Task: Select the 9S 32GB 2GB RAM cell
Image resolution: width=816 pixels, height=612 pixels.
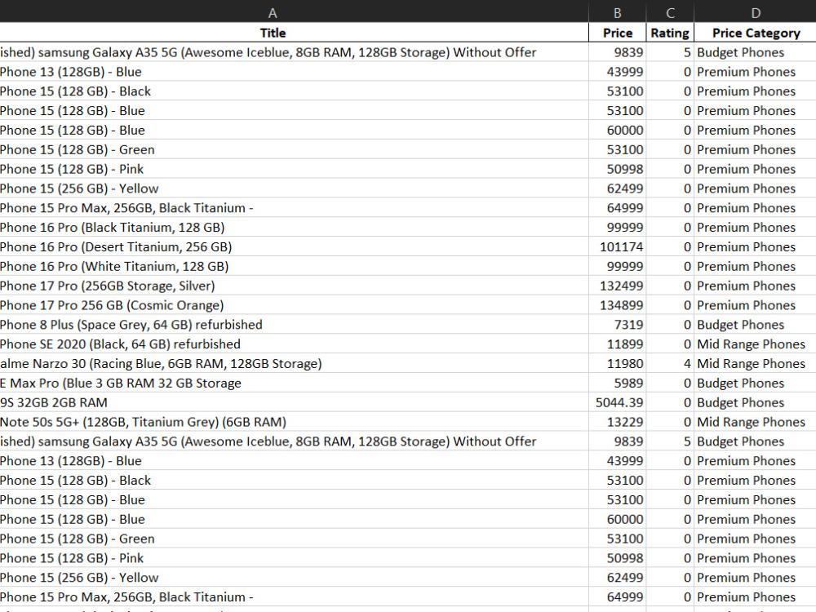Action: (294, 402)
